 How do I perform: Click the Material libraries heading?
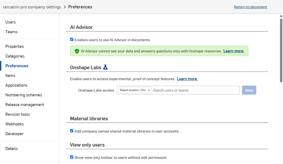tap(89, 119)
